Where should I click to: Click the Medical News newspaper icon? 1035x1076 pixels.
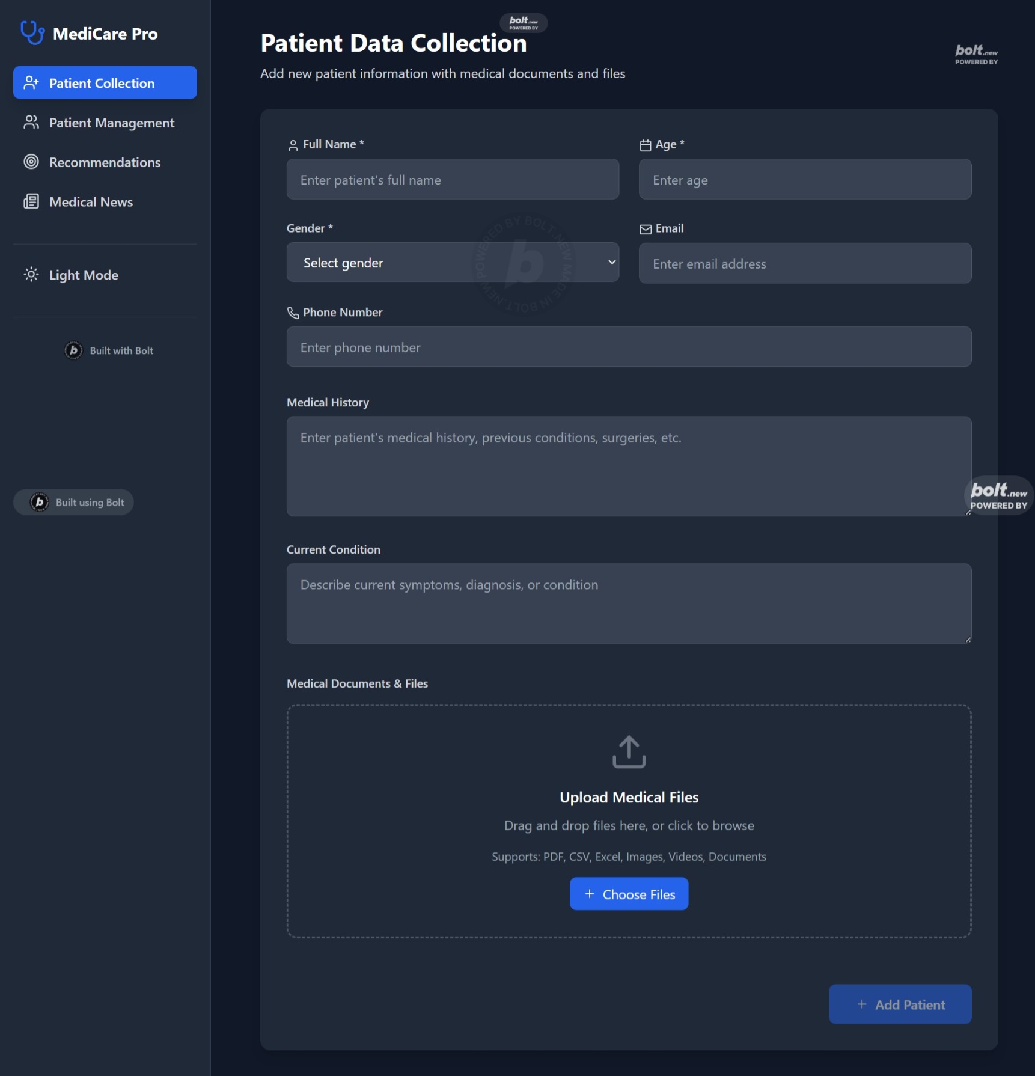click(x=31, y=202)
